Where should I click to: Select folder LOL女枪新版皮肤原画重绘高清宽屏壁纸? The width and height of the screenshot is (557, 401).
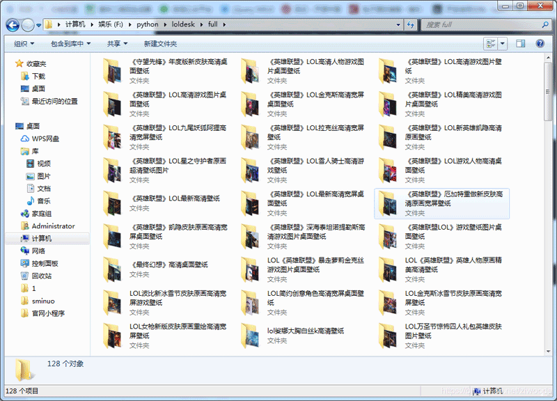[166, 336]
